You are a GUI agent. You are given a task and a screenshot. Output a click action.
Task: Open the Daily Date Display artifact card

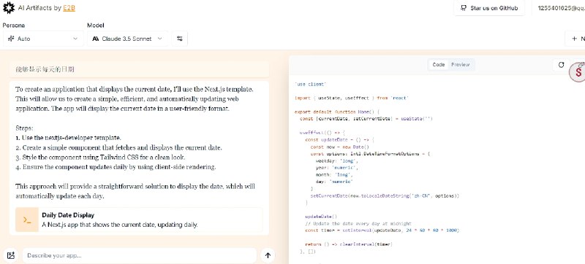coord(139,220)
